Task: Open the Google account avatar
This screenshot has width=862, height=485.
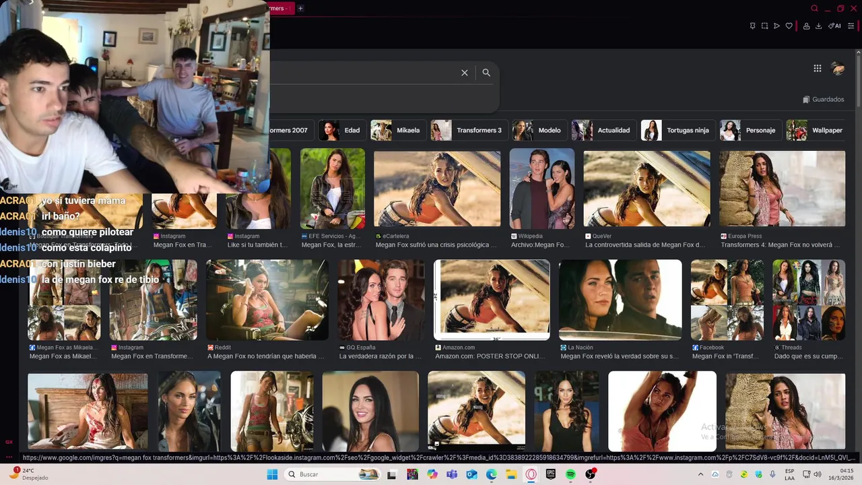Action: click(838, 68)
